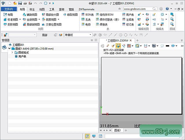This screenshot has height=140, width=185.
Task: Click the filter list icon beside empty combo
Action: pos(5,35)
